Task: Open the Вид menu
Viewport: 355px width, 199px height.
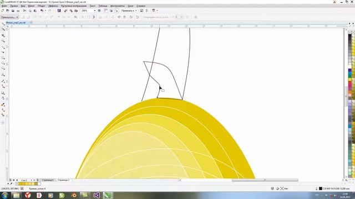Action: tap(23, 6)
